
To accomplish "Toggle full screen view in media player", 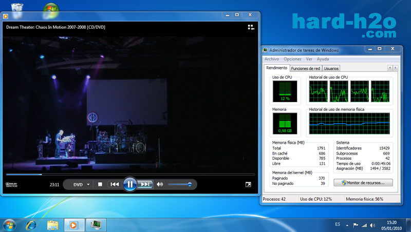I will click(x=248, y=184).
